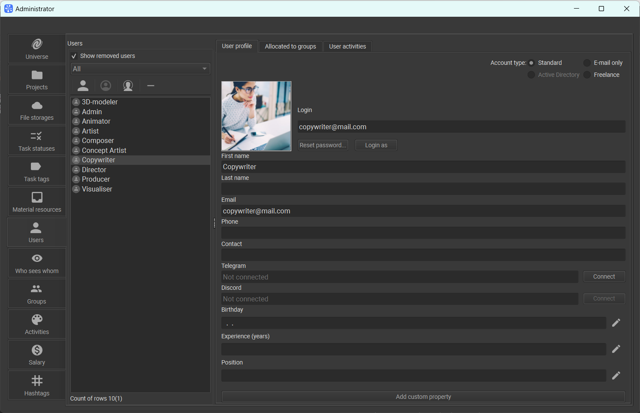The height and width of the screenshot is (413, 640).
Task: Click Discord Not connected field
Action: [400, 299]
